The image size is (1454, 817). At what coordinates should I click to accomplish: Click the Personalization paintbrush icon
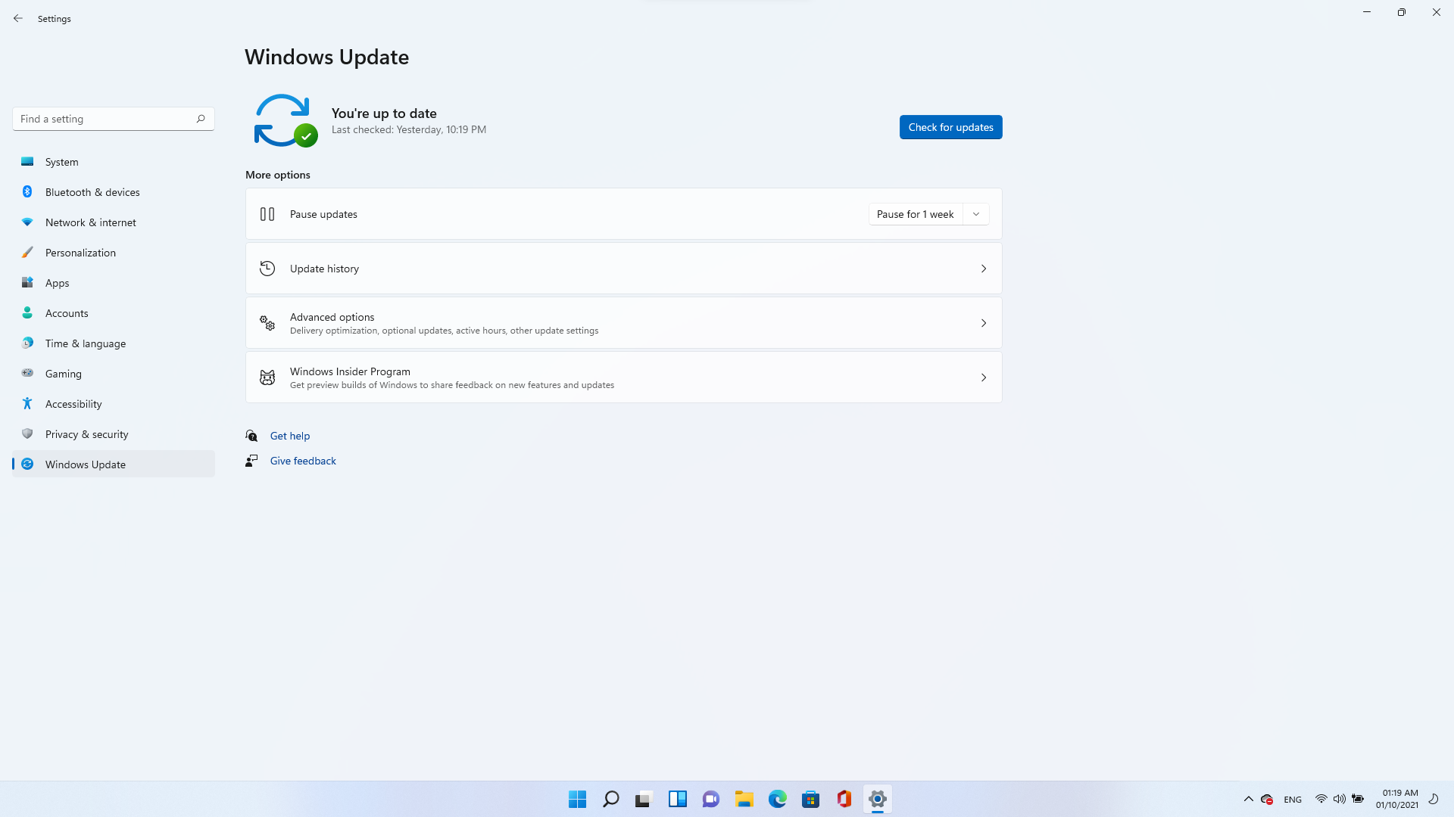click(x=27, y=253)
